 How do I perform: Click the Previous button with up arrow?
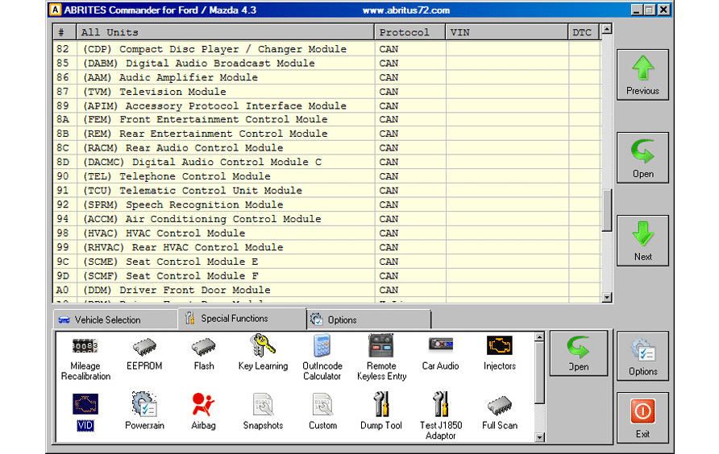pyautogui.click(x=642, y=75)
